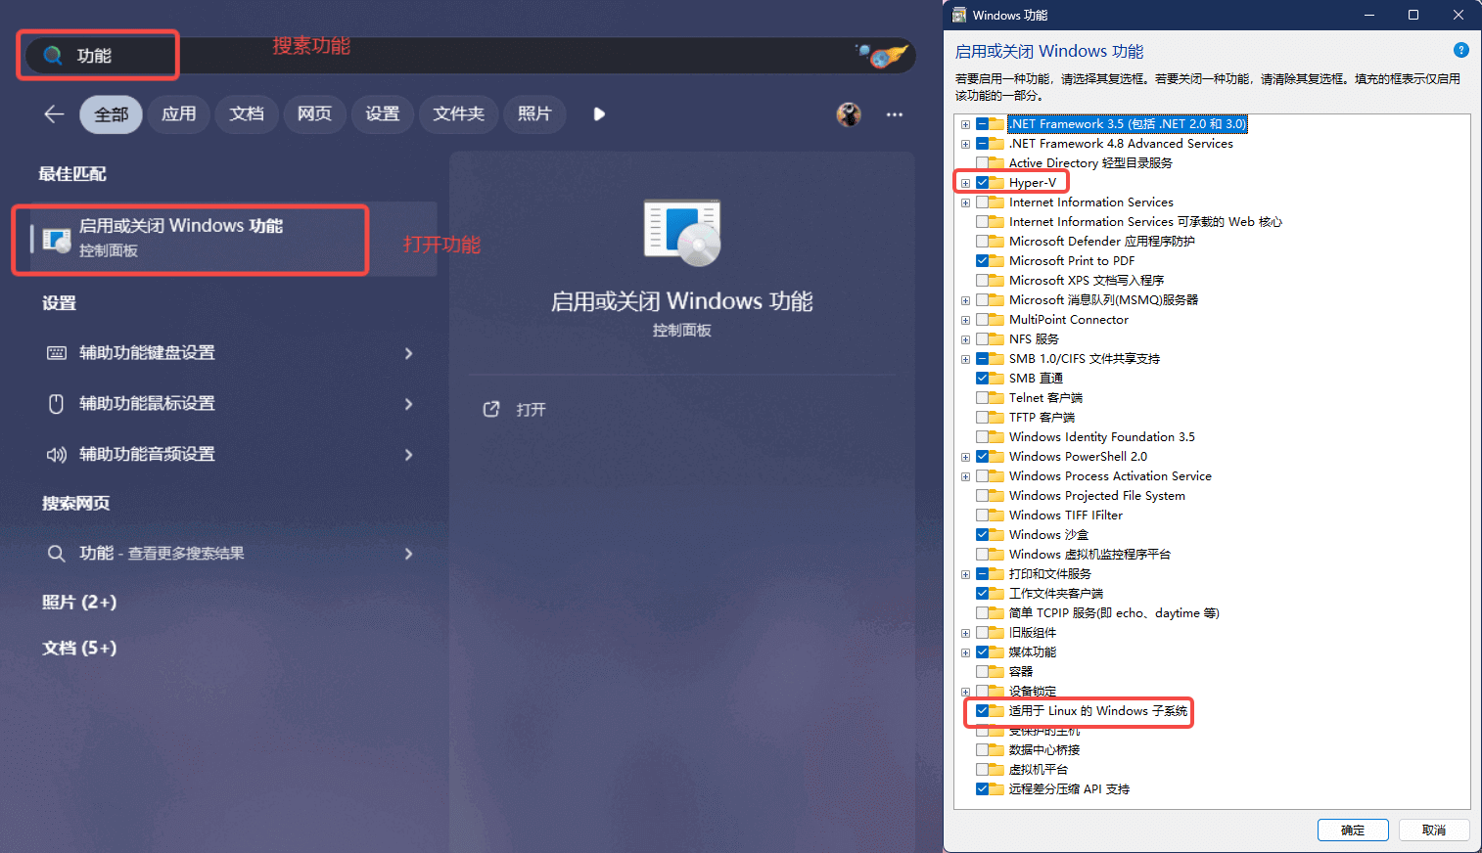1482x853 pixels.
Task: Uncheck 远程差分压缩 API 支持
Action: 982,789
